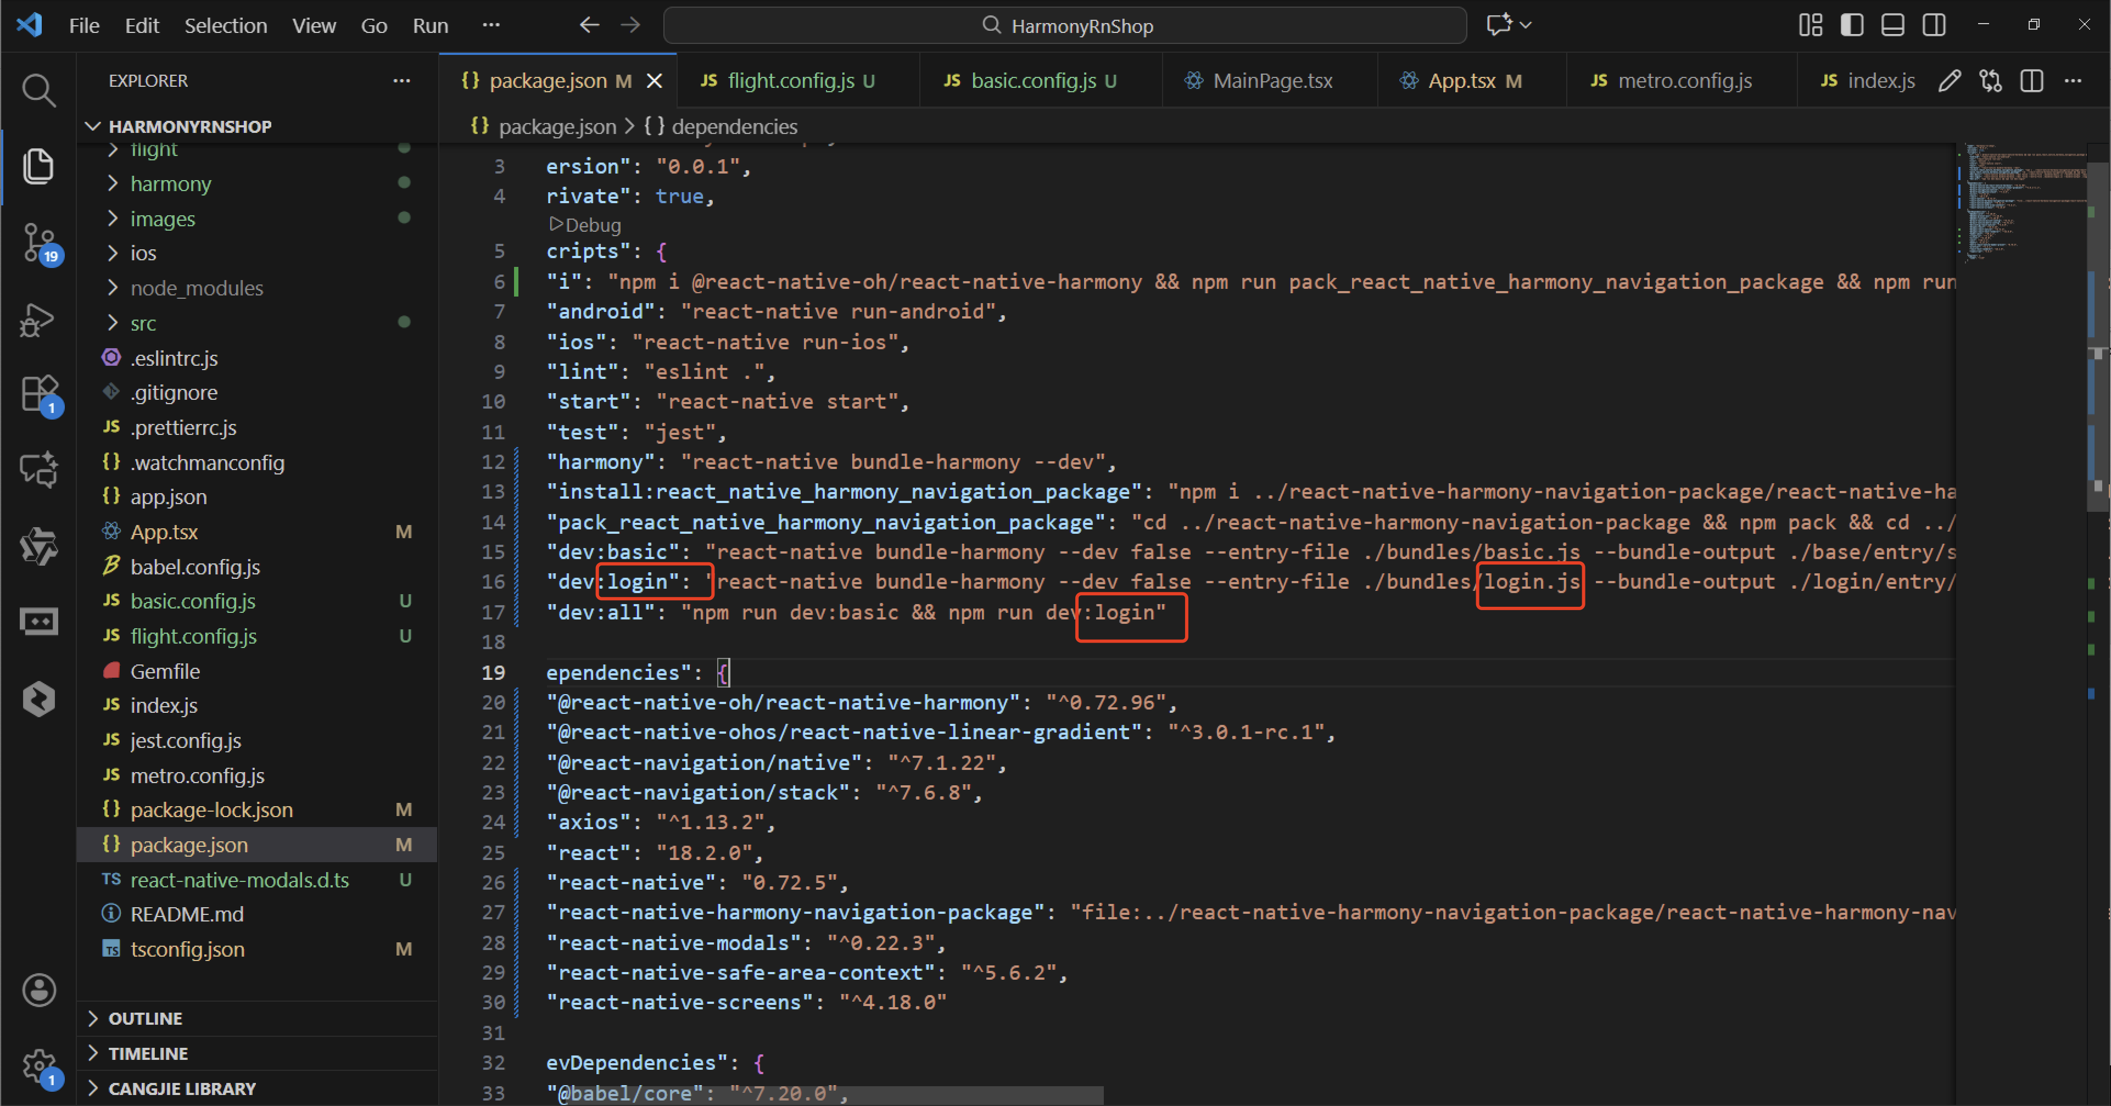Open the Copilot chat dropdown arrow
Viewport: 2111px width, 1106px height.
pos(1525,25)
